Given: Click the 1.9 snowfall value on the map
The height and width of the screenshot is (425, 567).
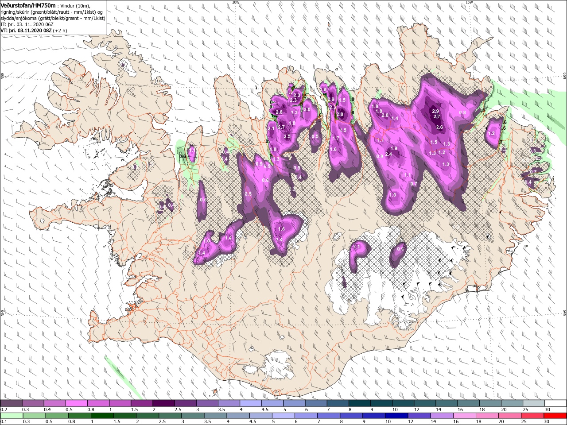Looking at the screenshot, I should [394, 148].
